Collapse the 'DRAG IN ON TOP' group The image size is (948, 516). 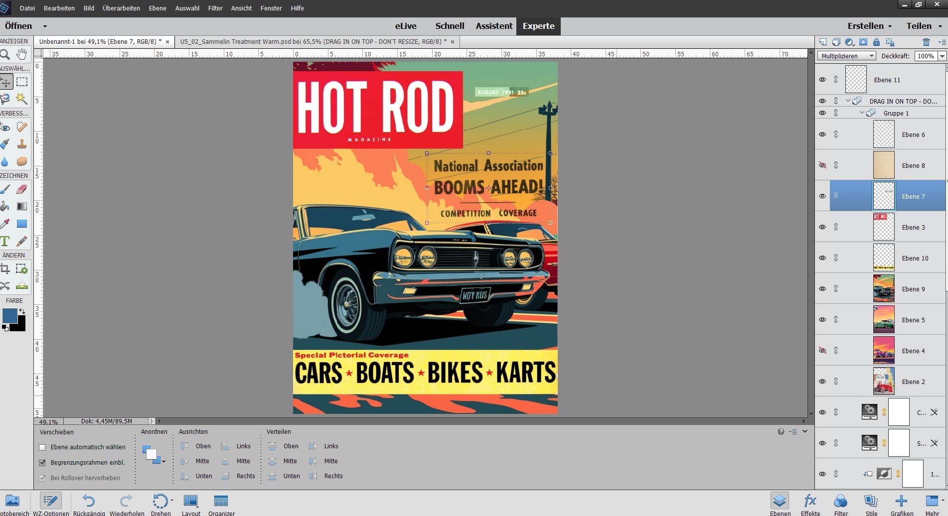coord(848,101)
